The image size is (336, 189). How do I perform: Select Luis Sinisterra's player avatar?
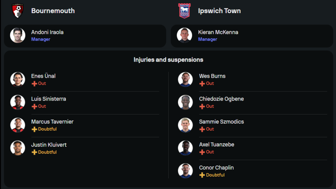click(x=17, y=102)
